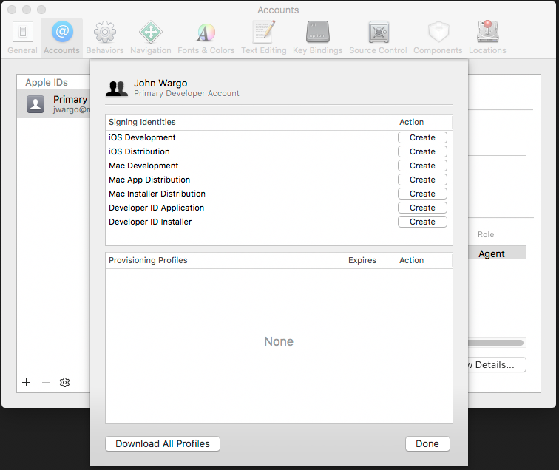The image size is (559, 470).
Task: Select the Primary account avatar icon
Action: point(35,104)
